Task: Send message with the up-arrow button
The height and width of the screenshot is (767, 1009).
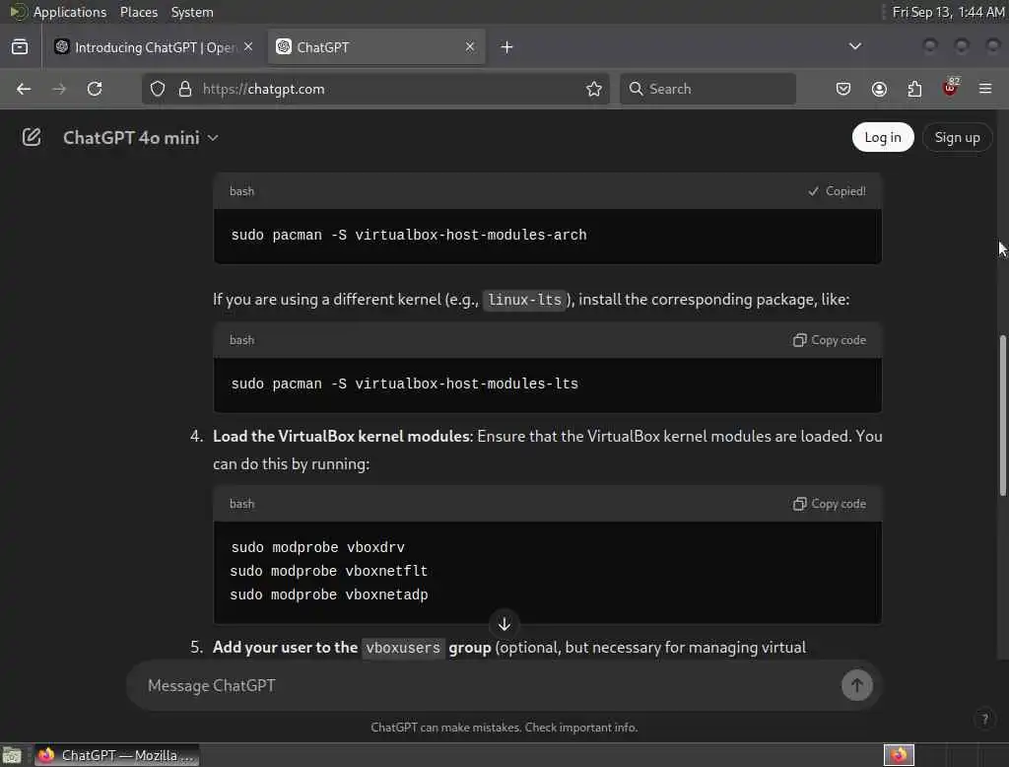Action: (x=856, y=685)
